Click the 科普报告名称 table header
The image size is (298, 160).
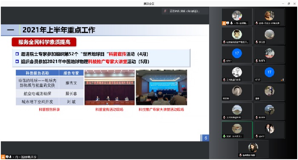(37, 73)
